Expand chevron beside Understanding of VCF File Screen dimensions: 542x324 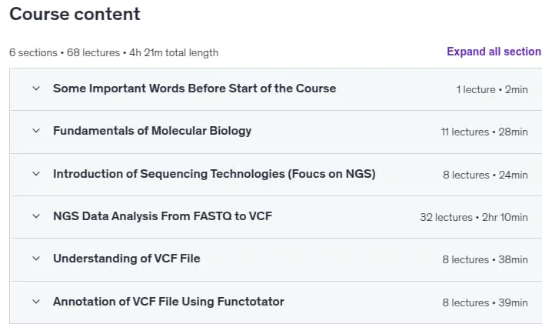click(x=36, y=259)
